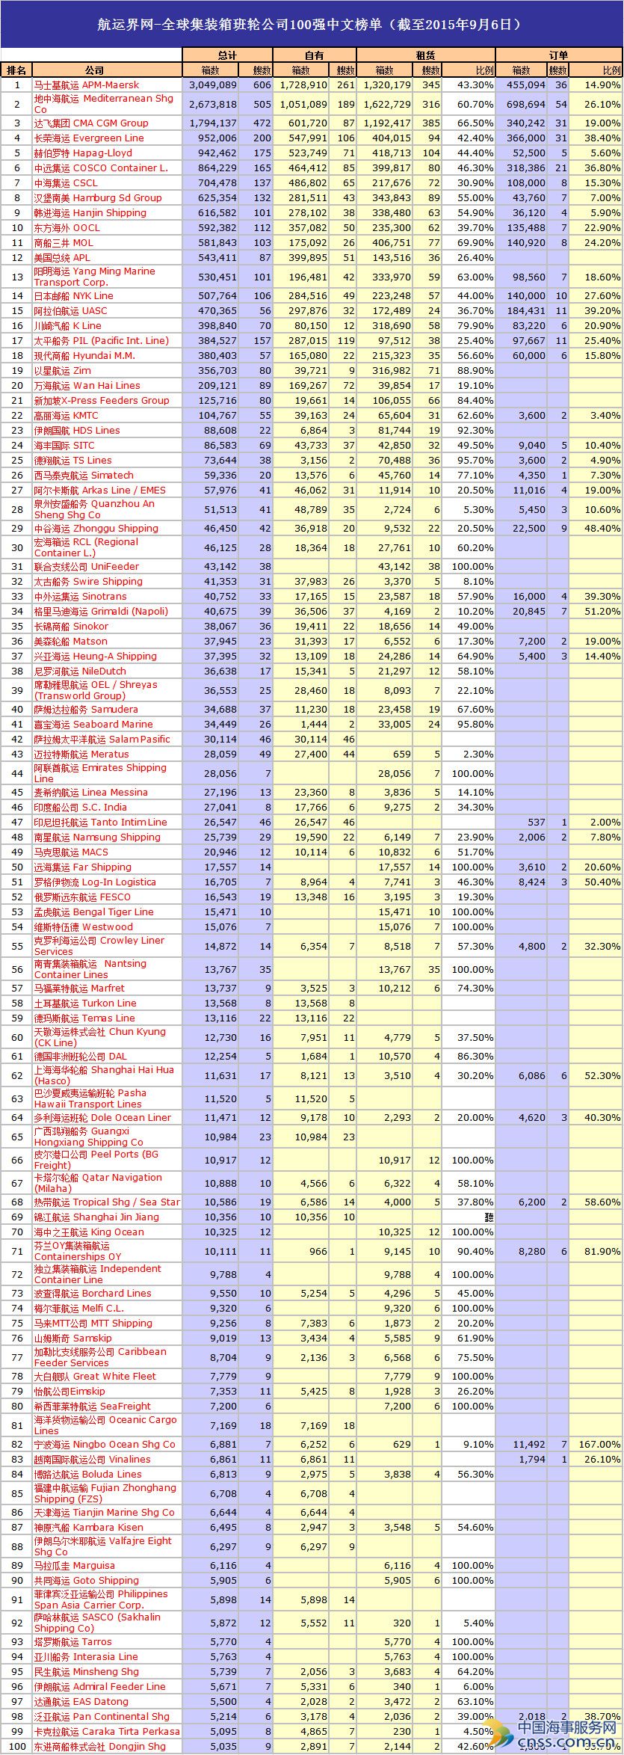Click the 达飞集团 CMA CGM Group row name
Screen dimensions: 624x1755
click(x=91, y=123)
